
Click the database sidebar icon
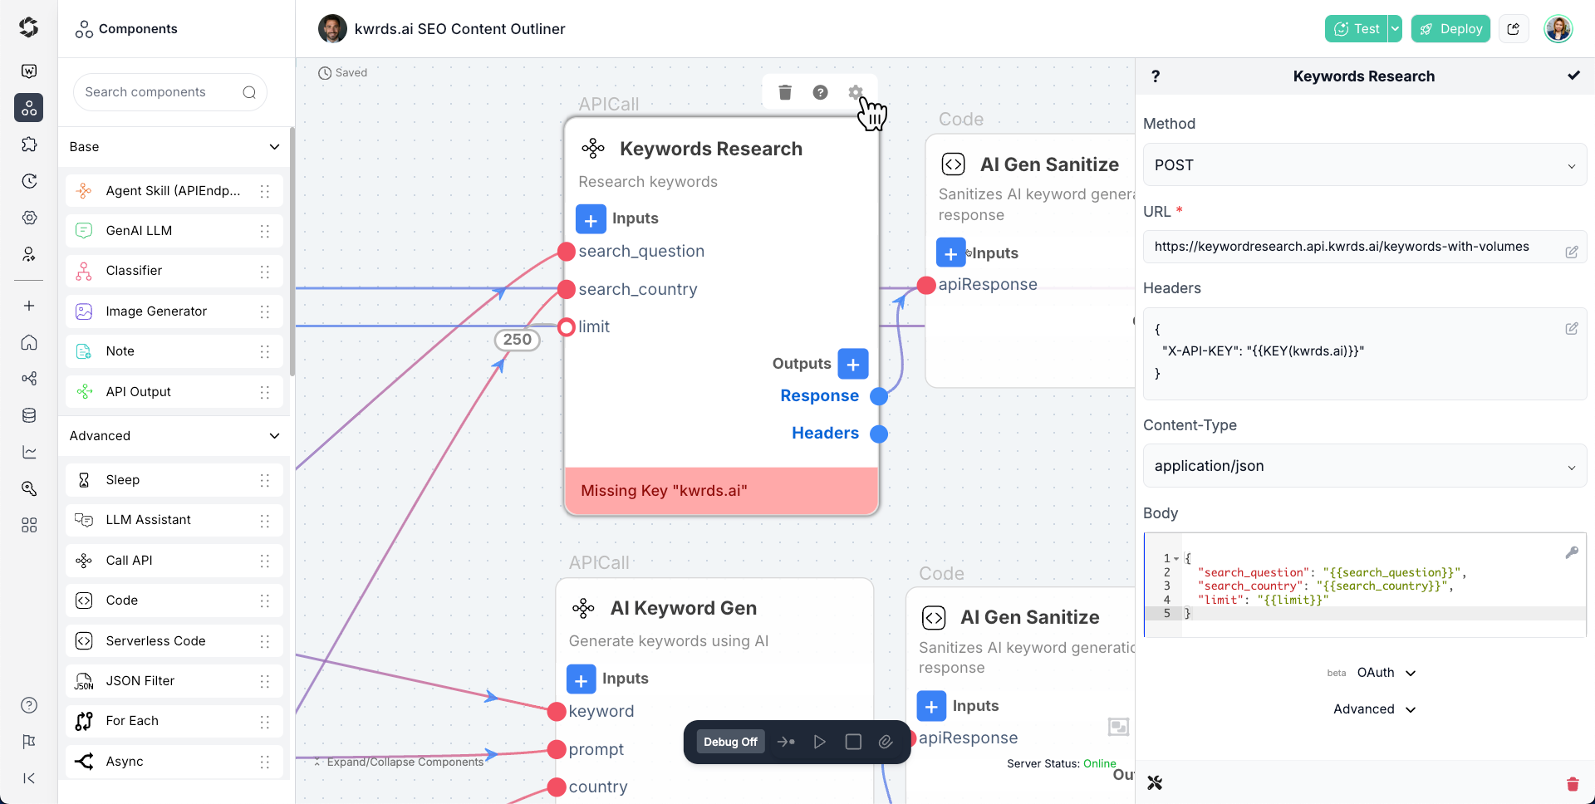coord(29,415)
